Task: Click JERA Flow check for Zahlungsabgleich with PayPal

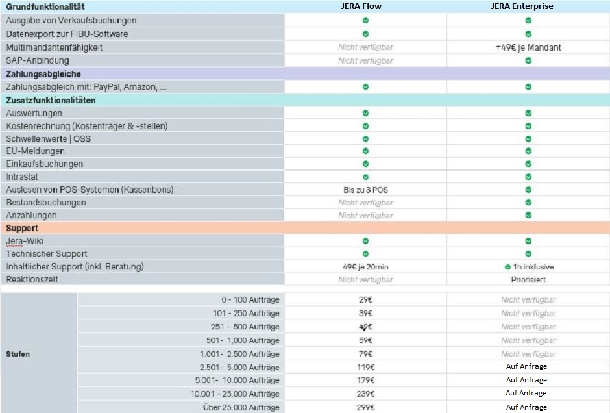Action: pos(365,86)
